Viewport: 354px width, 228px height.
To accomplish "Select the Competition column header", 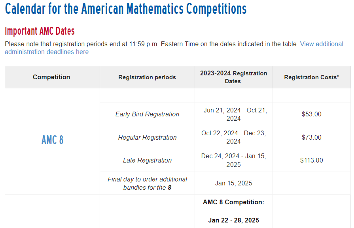I will pyautogui.click(x=51, y=77).
